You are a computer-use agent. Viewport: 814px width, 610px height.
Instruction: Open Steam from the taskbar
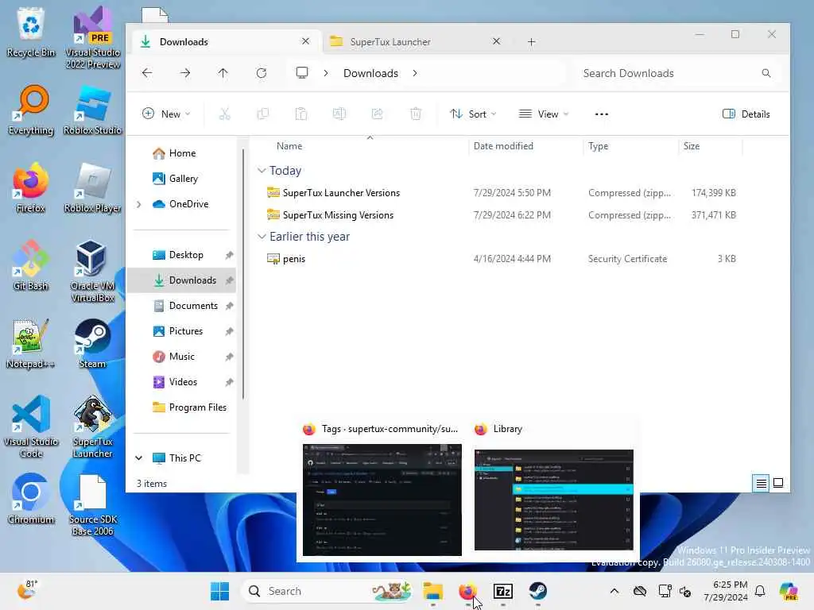tap(538, 591)
